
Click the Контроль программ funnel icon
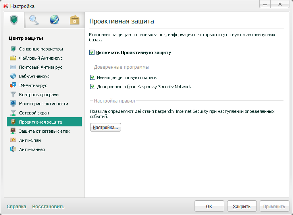(13, 95)
